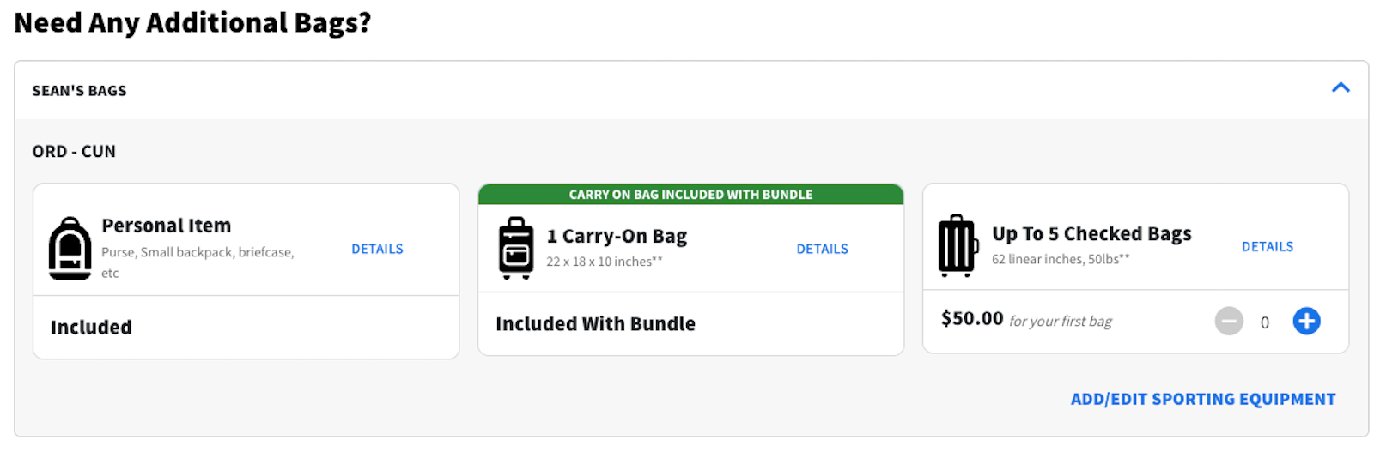Open DETAILS for Personal Item

[x=377, y=249]
